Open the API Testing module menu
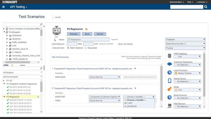This screenshot has width=211, height=119. tap(18, 7)
